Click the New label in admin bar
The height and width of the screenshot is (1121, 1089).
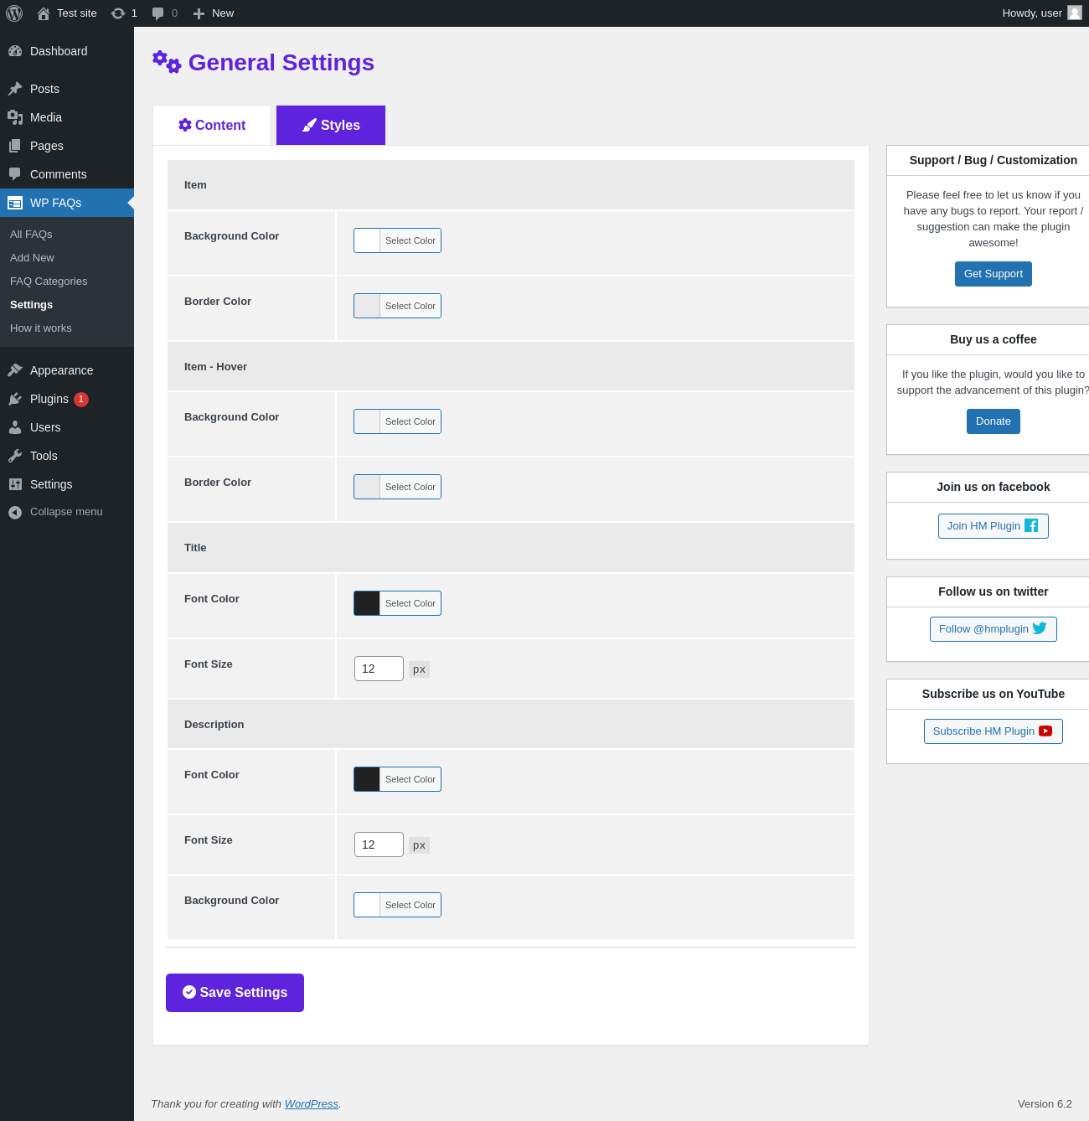[x=223, y=13]
